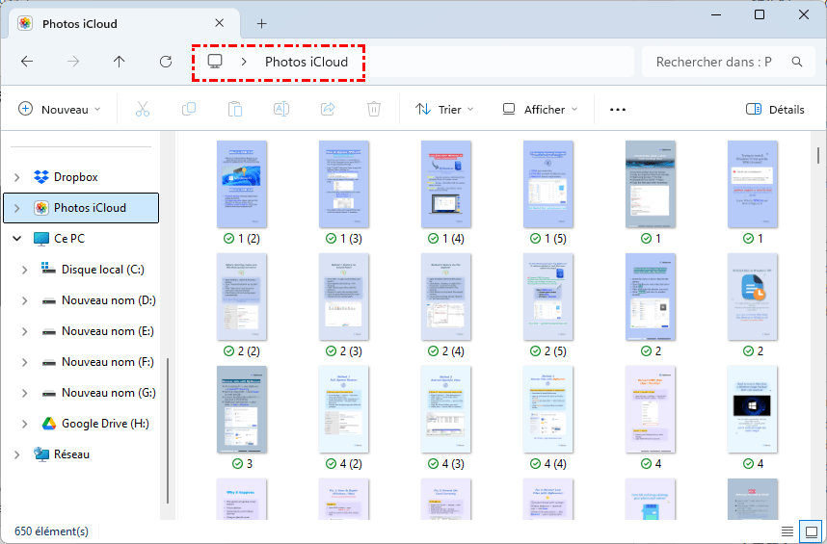Expand the Dropbox tree node
Screen dimensions: 827x544
tap(17, 177)
